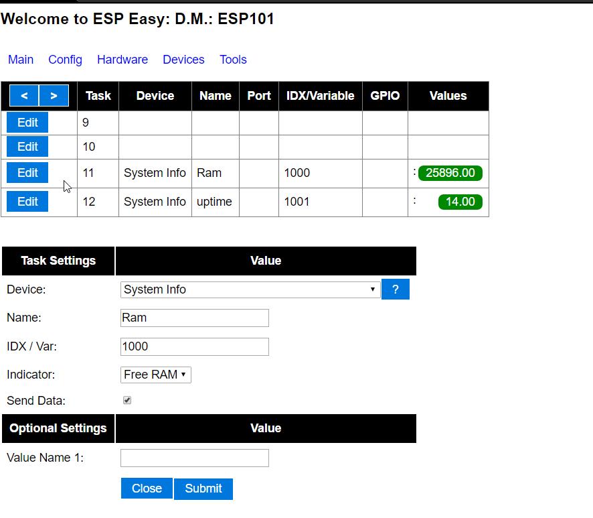This screenshot has height=518, width=593.
Task: Click the page title Welcome to ESP Easy
Action: [137, 19]
